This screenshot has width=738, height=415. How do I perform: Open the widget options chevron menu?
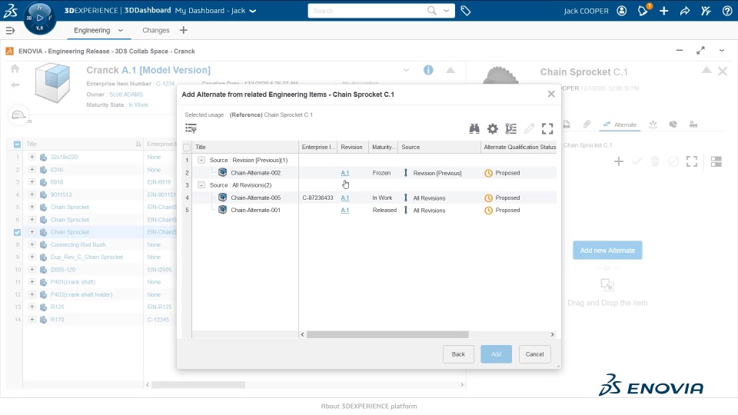click(x=722, y=51)
